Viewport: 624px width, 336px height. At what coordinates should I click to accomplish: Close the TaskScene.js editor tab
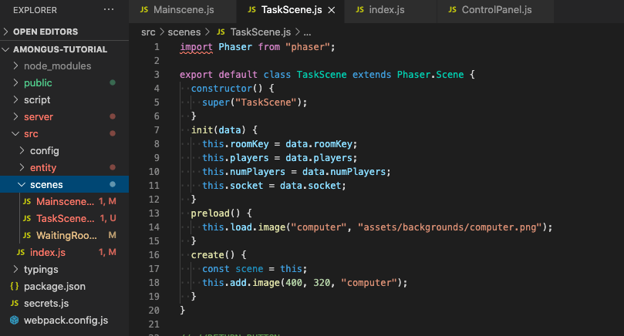click(331, 11)
